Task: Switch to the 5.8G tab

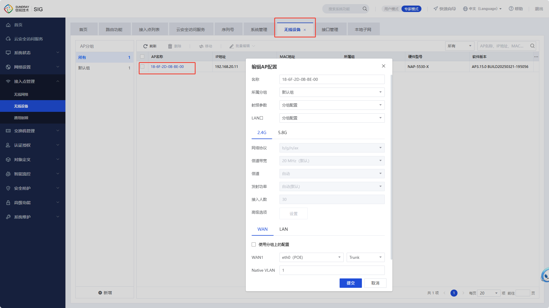Action: (x=282, y=133)
